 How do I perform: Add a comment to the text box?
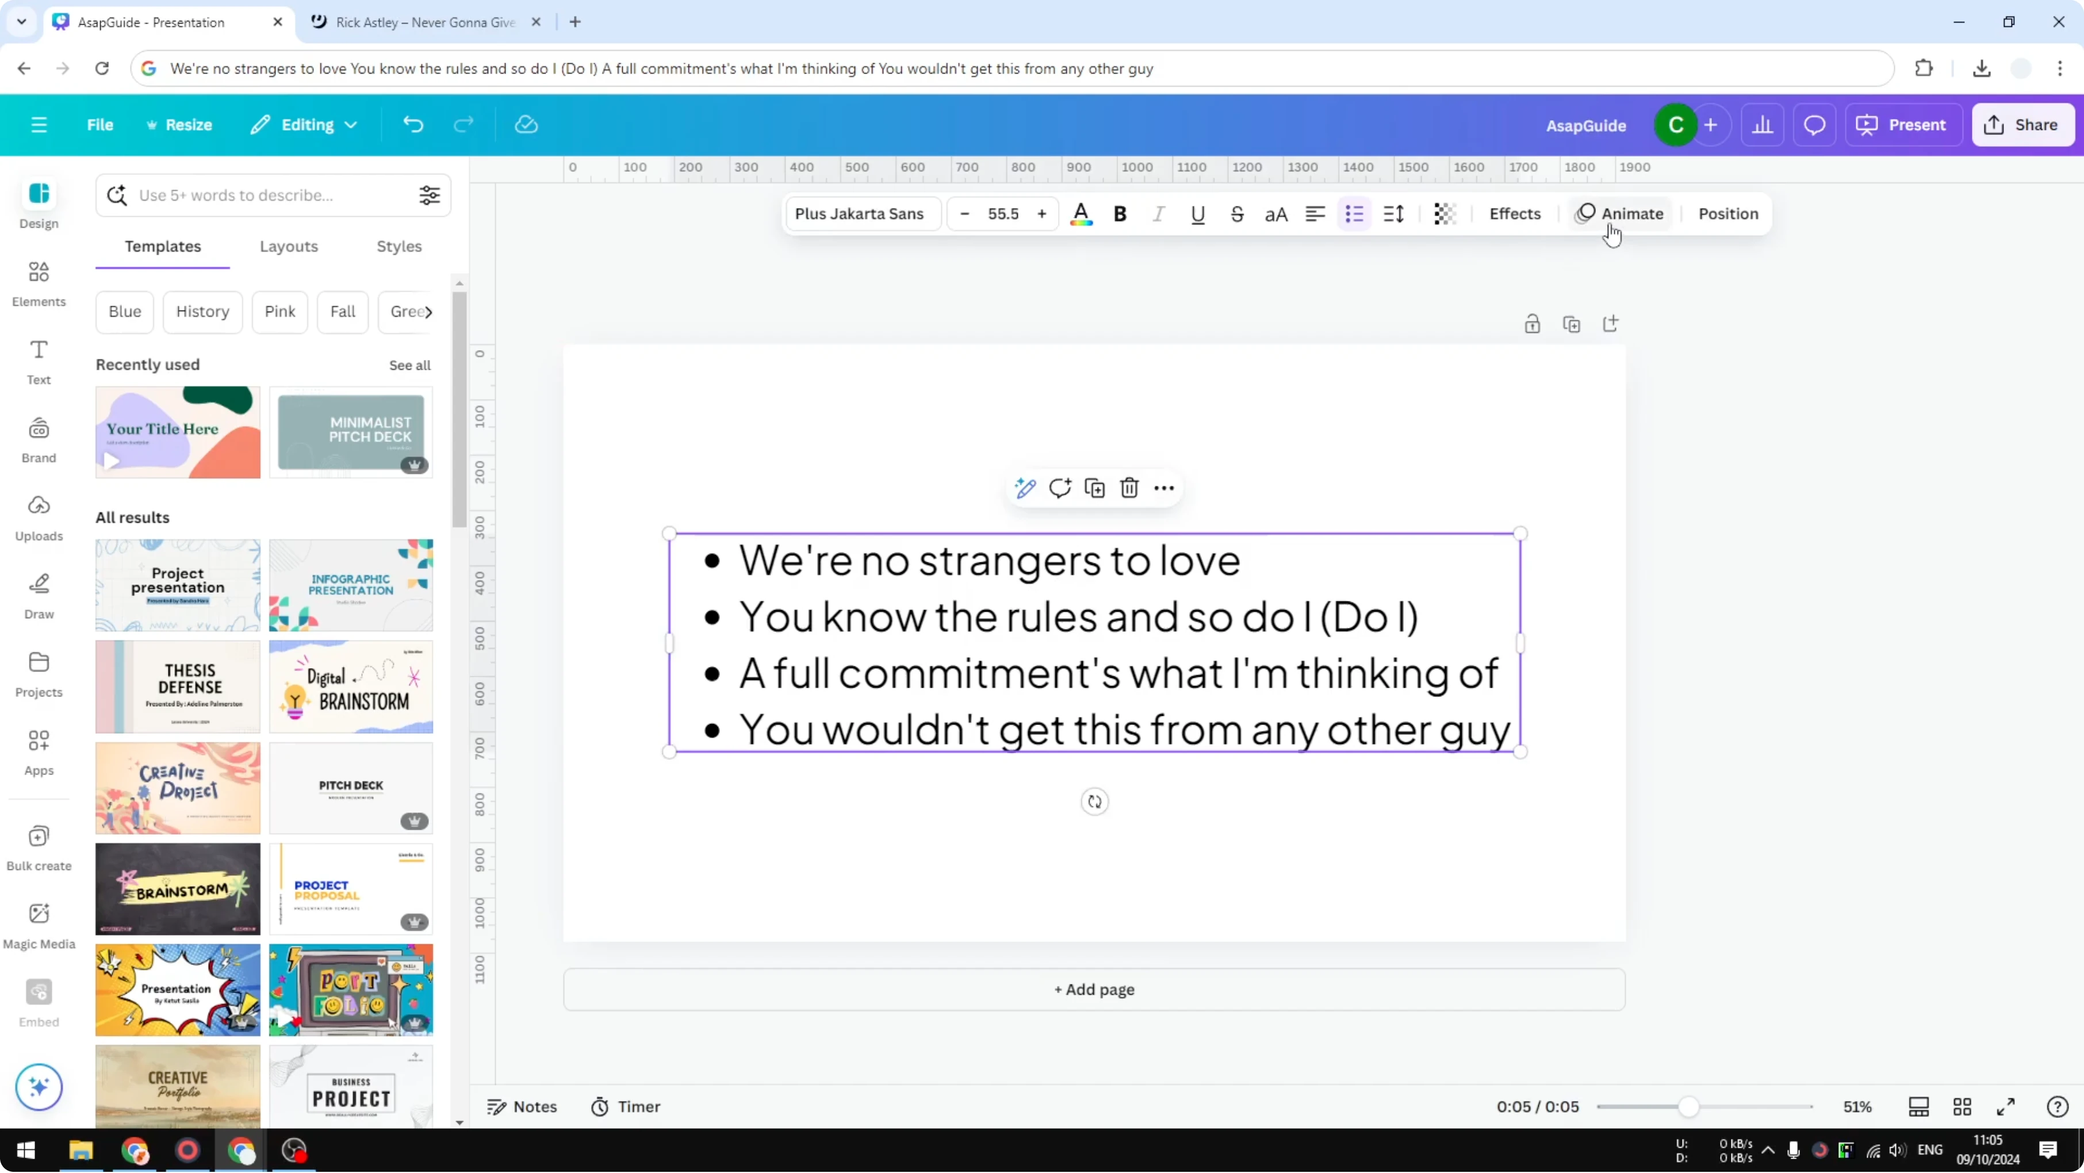tap(1060, 488)
